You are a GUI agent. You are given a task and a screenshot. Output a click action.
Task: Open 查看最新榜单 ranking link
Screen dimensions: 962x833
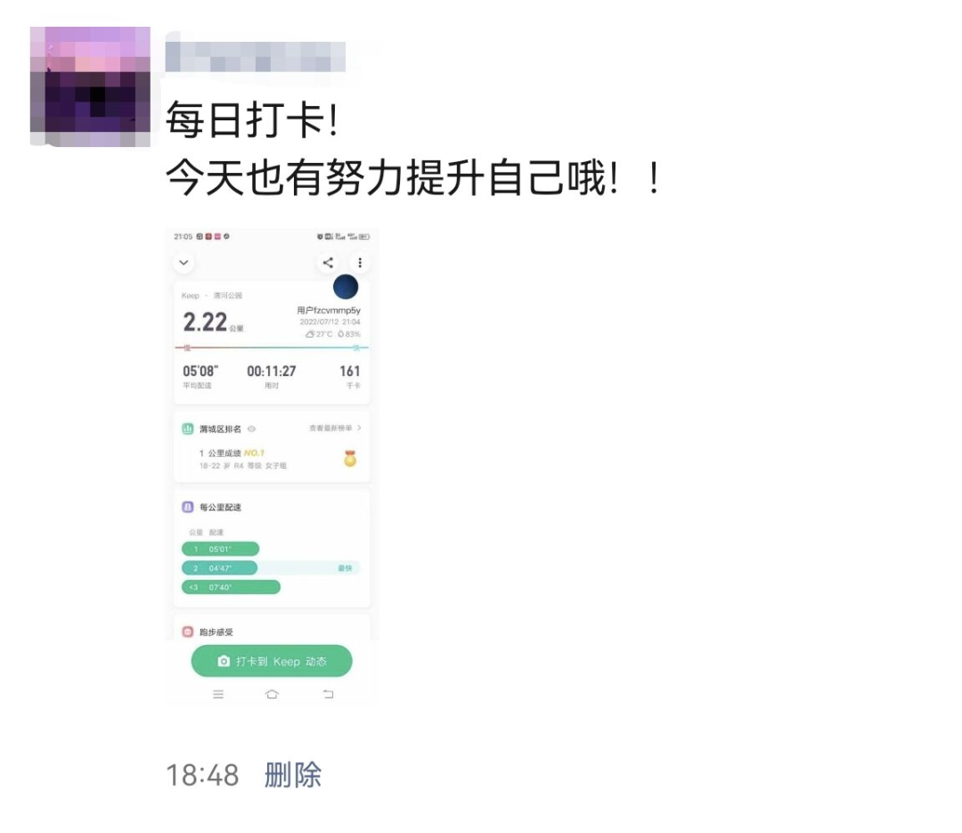click(330, 428)
